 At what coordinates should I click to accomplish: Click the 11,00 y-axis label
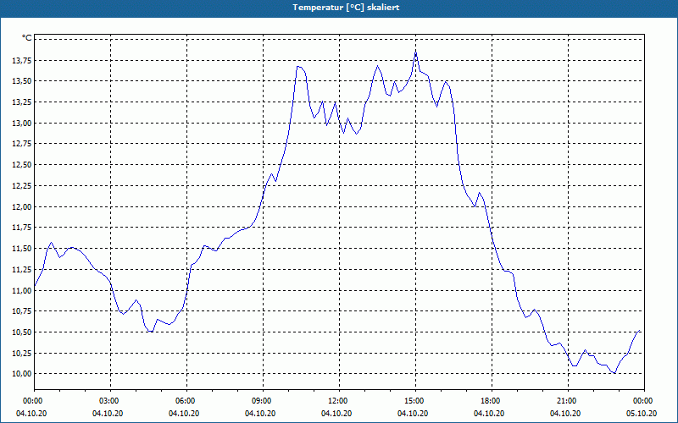[22, 290]
